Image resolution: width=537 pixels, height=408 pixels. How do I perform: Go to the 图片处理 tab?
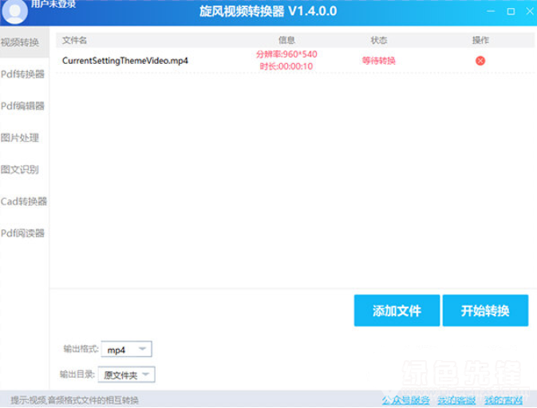point(21,138)
